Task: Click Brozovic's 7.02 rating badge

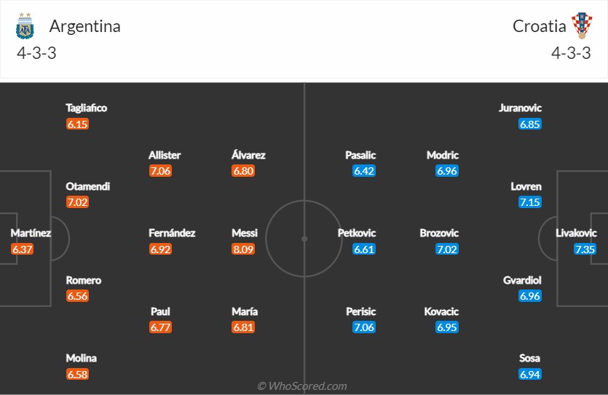Action: point(446,249)
